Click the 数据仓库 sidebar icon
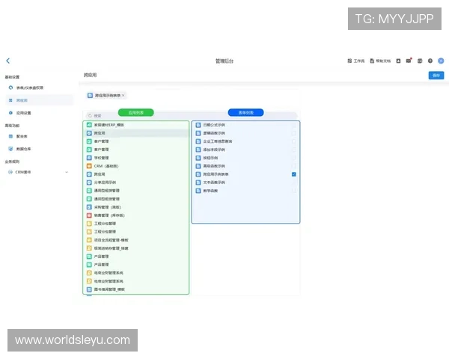 click(10, 148)
